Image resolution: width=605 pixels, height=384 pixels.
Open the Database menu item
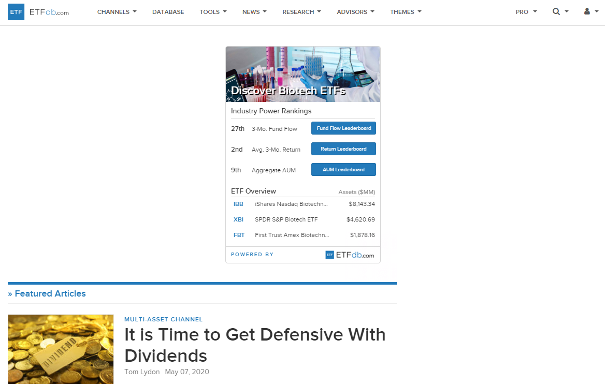(x=168, y=12)
